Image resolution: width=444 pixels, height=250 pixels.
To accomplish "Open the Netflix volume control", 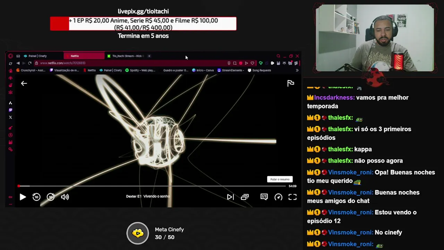I will pos(65,197).
